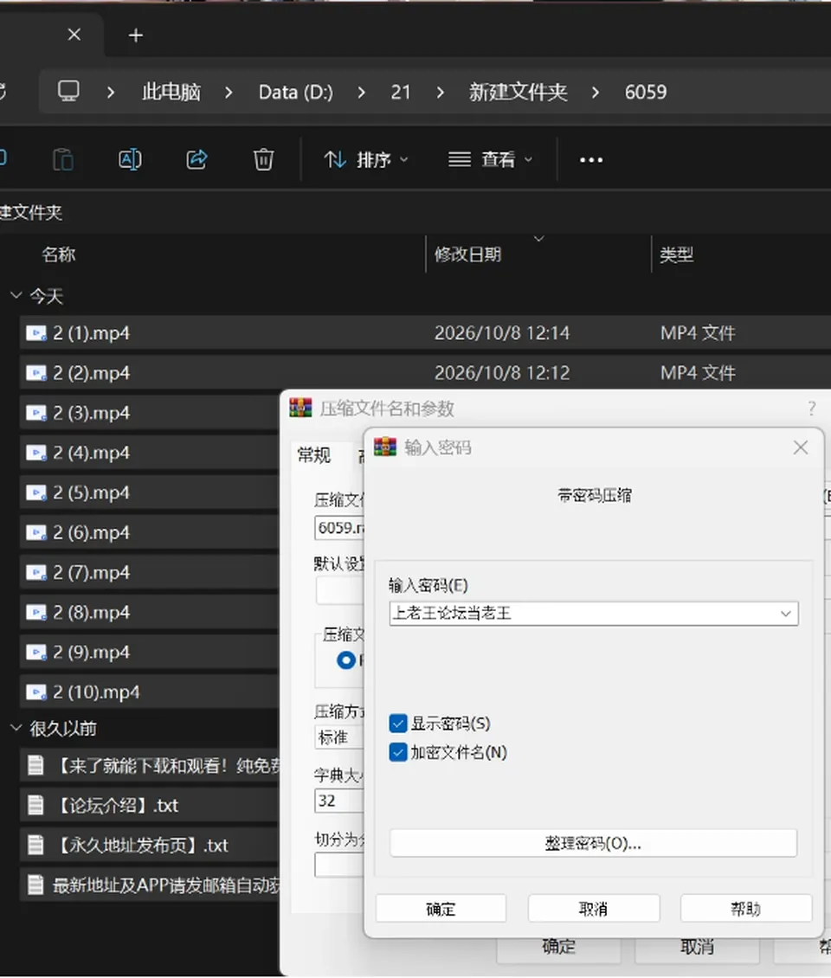Open the 查看 view menu
The height and width of the screenshot is (978, 831).
point(491,160)
